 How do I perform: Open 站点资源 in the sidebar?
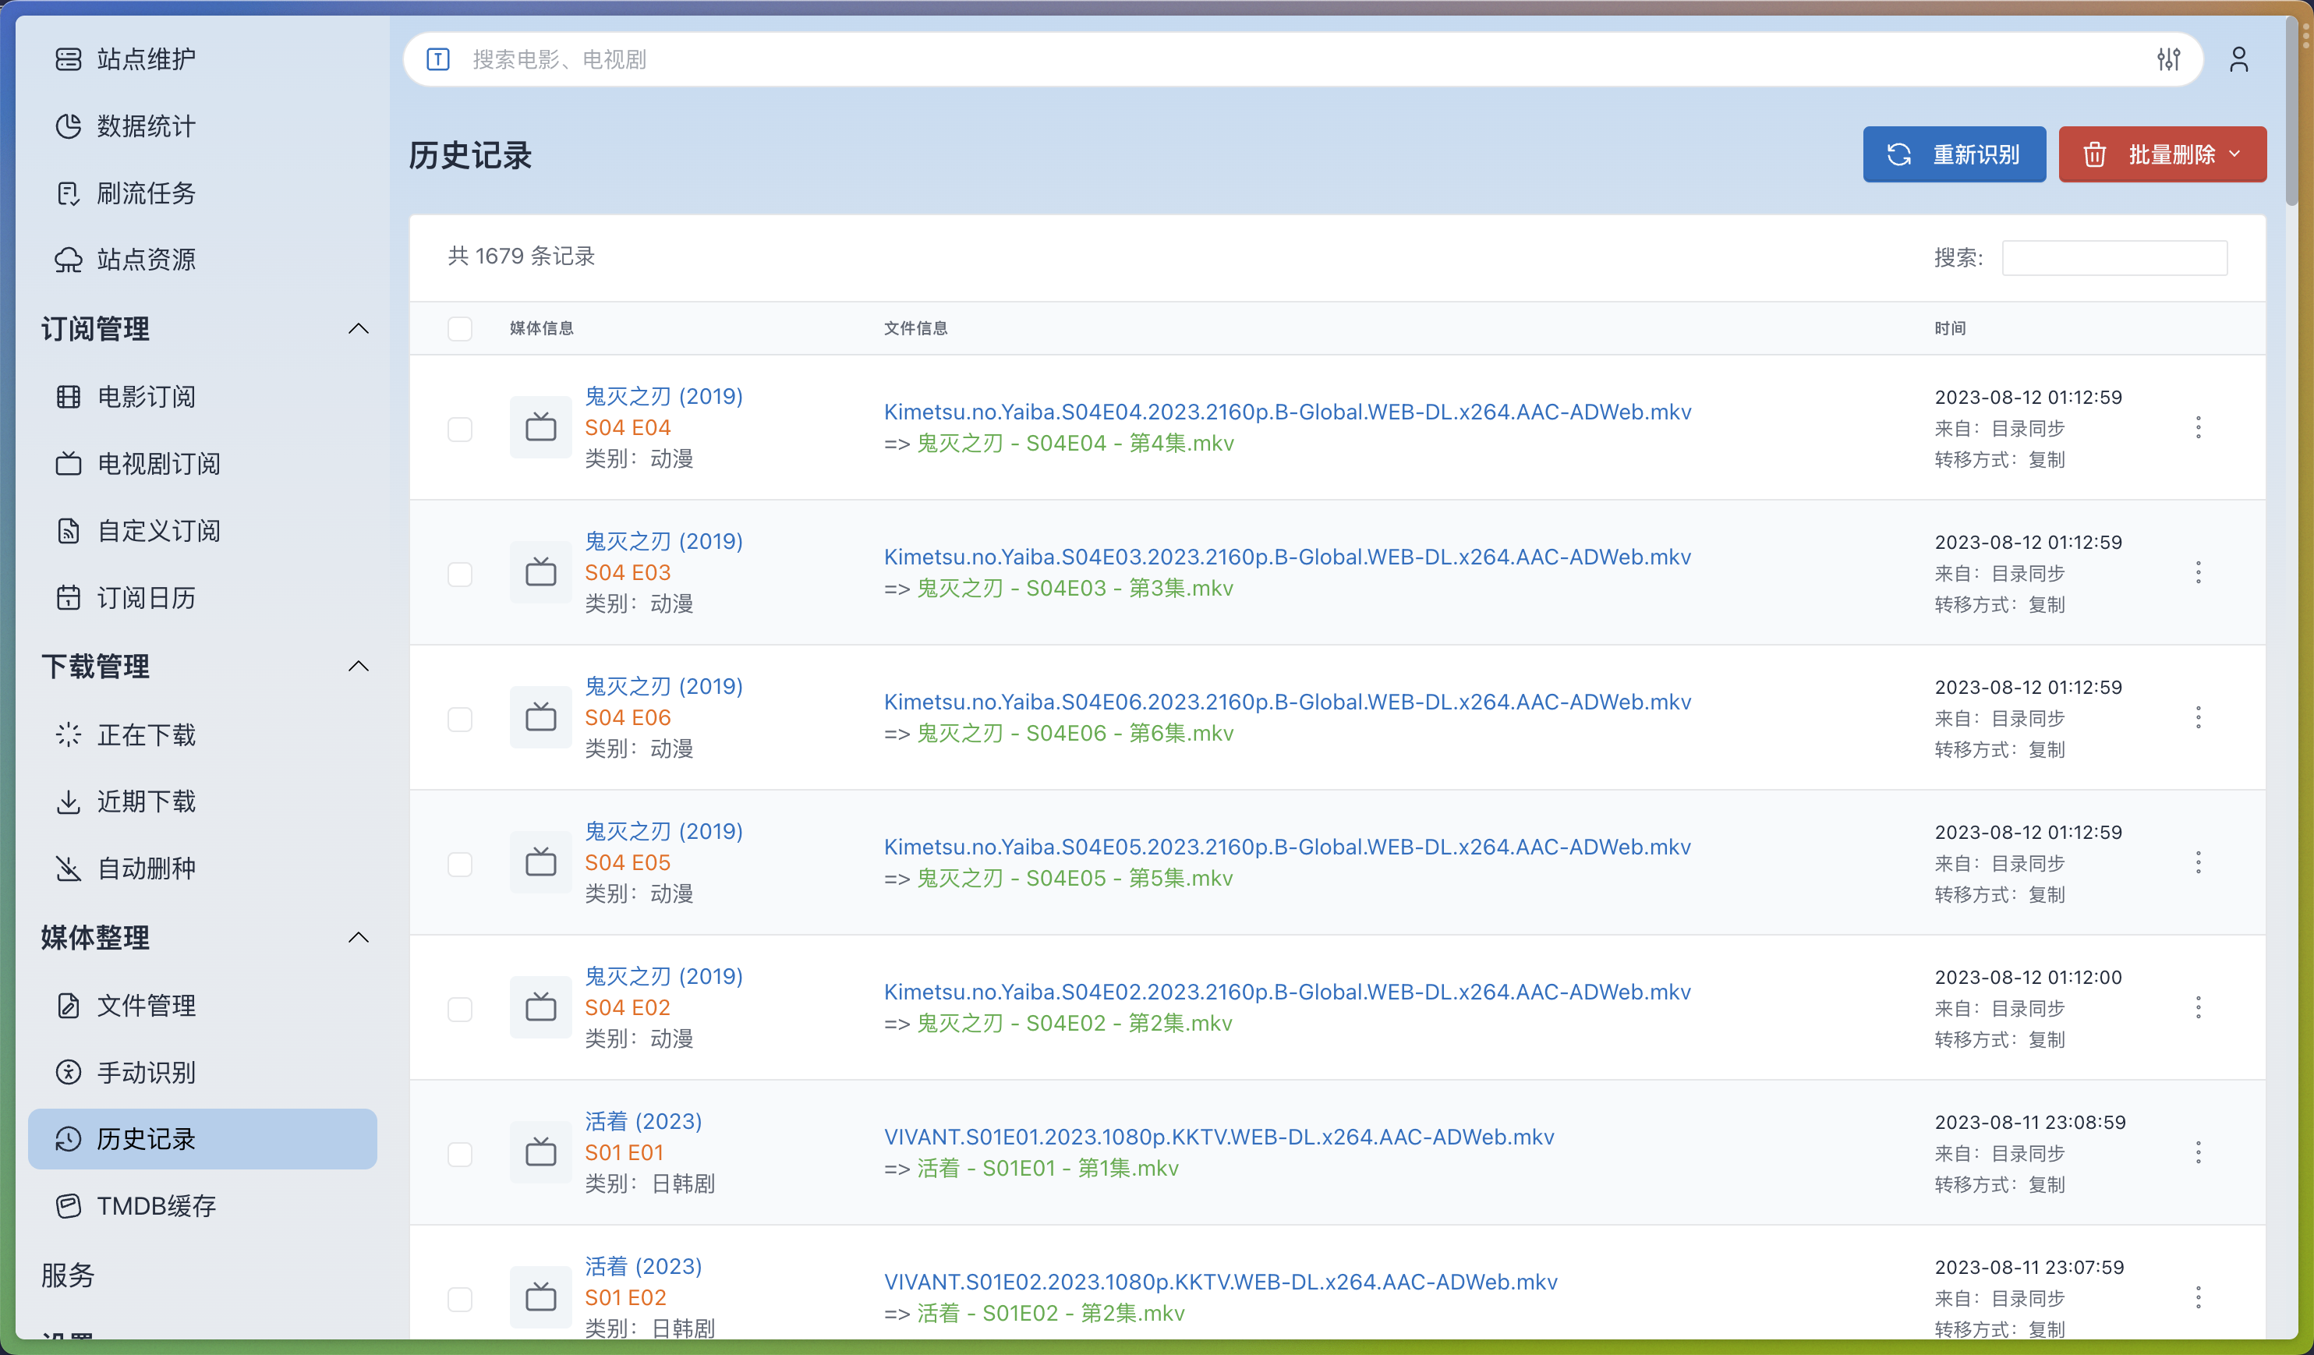tap(202, 260)
